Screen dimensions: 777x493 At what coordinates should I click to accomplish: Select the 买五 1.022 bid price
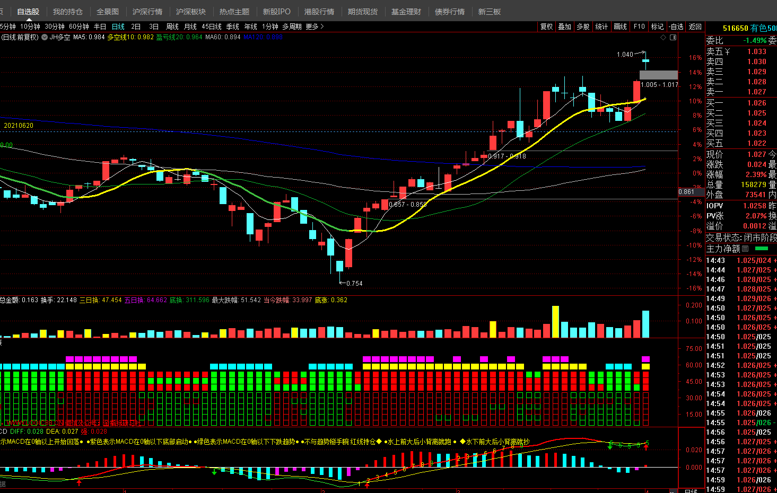[x=757, y=143]
